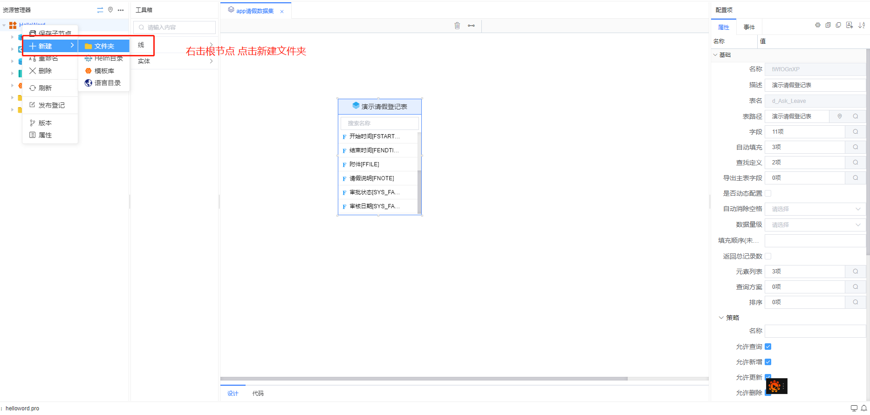
Task: Select 文件夹 from the 新建 submenu
Action: point(103,46)
